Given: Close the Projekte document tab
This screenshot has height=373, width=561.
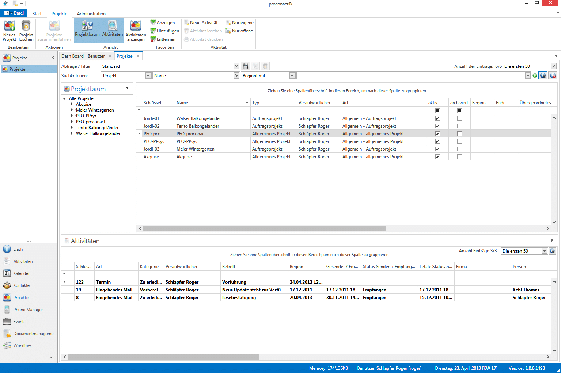Looking at the screenshot, I should coord(138,56).
